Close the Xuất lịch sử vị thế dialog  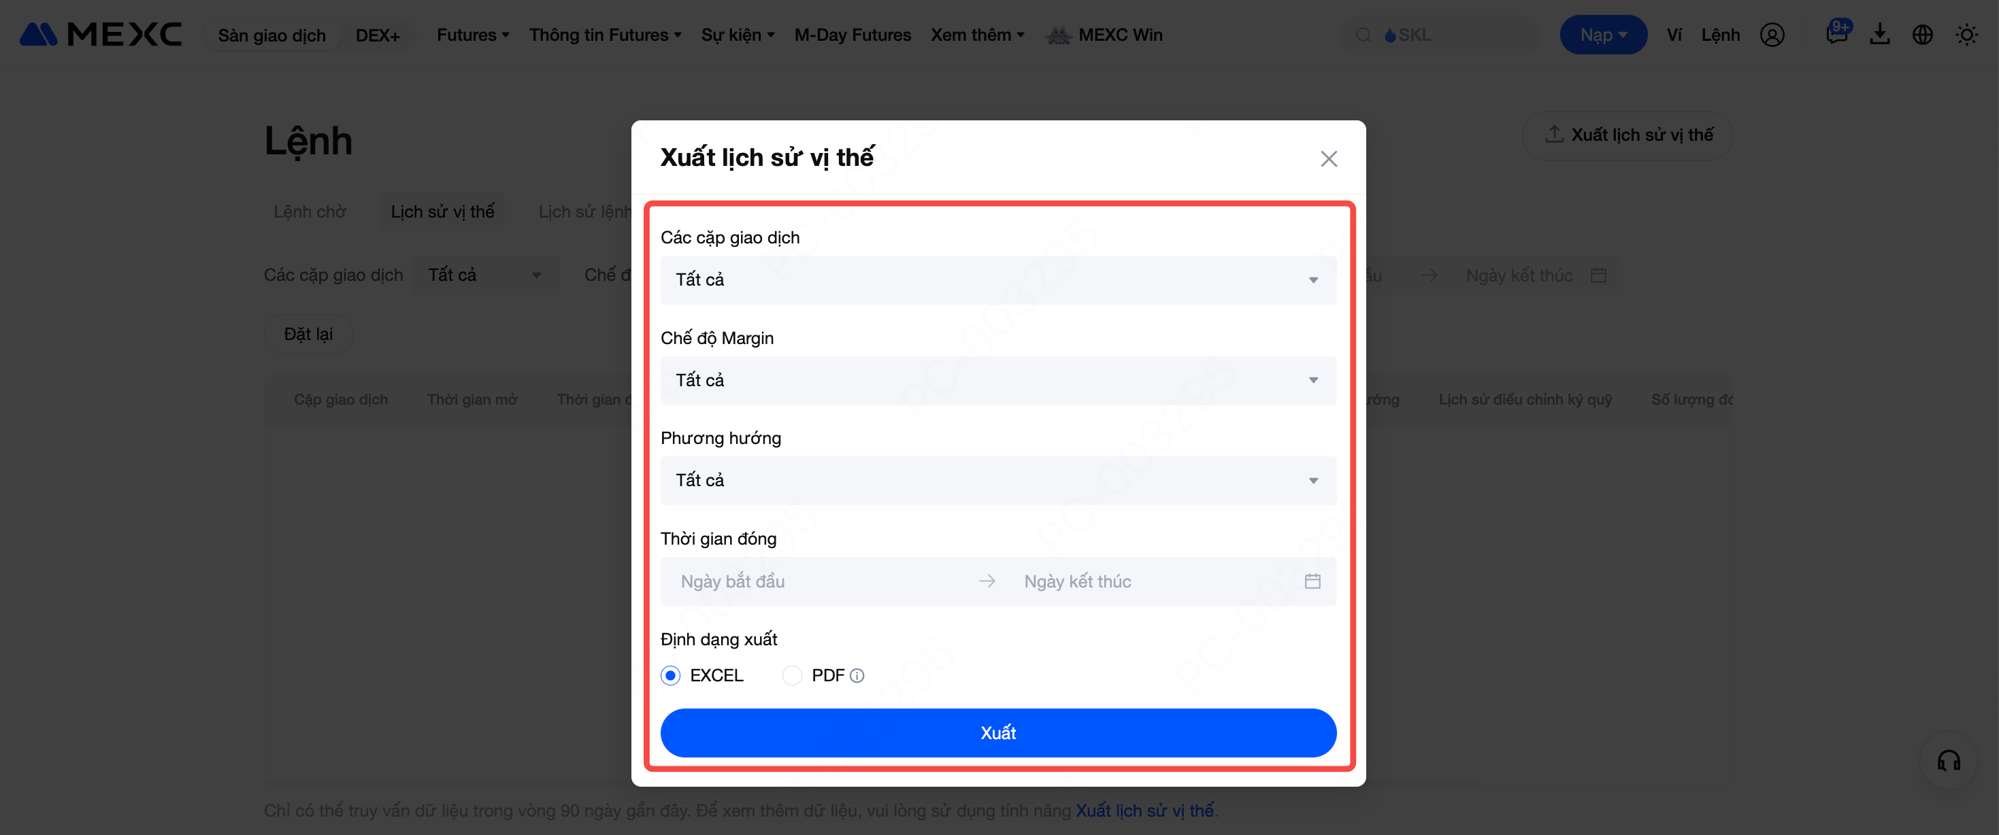point(1329,159)
